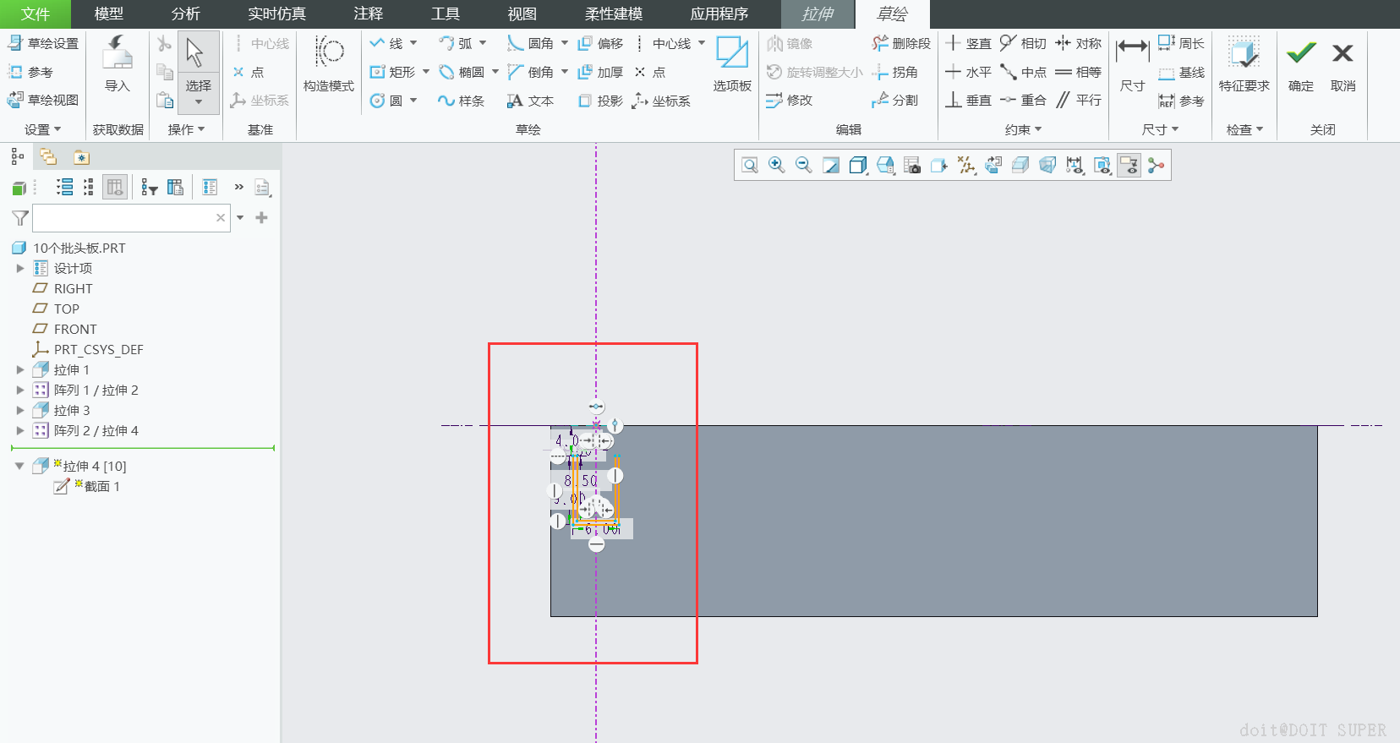Select the 矩形 rectangle sketch tool
Screen dimensions: 1400x743
click(393, 73)
